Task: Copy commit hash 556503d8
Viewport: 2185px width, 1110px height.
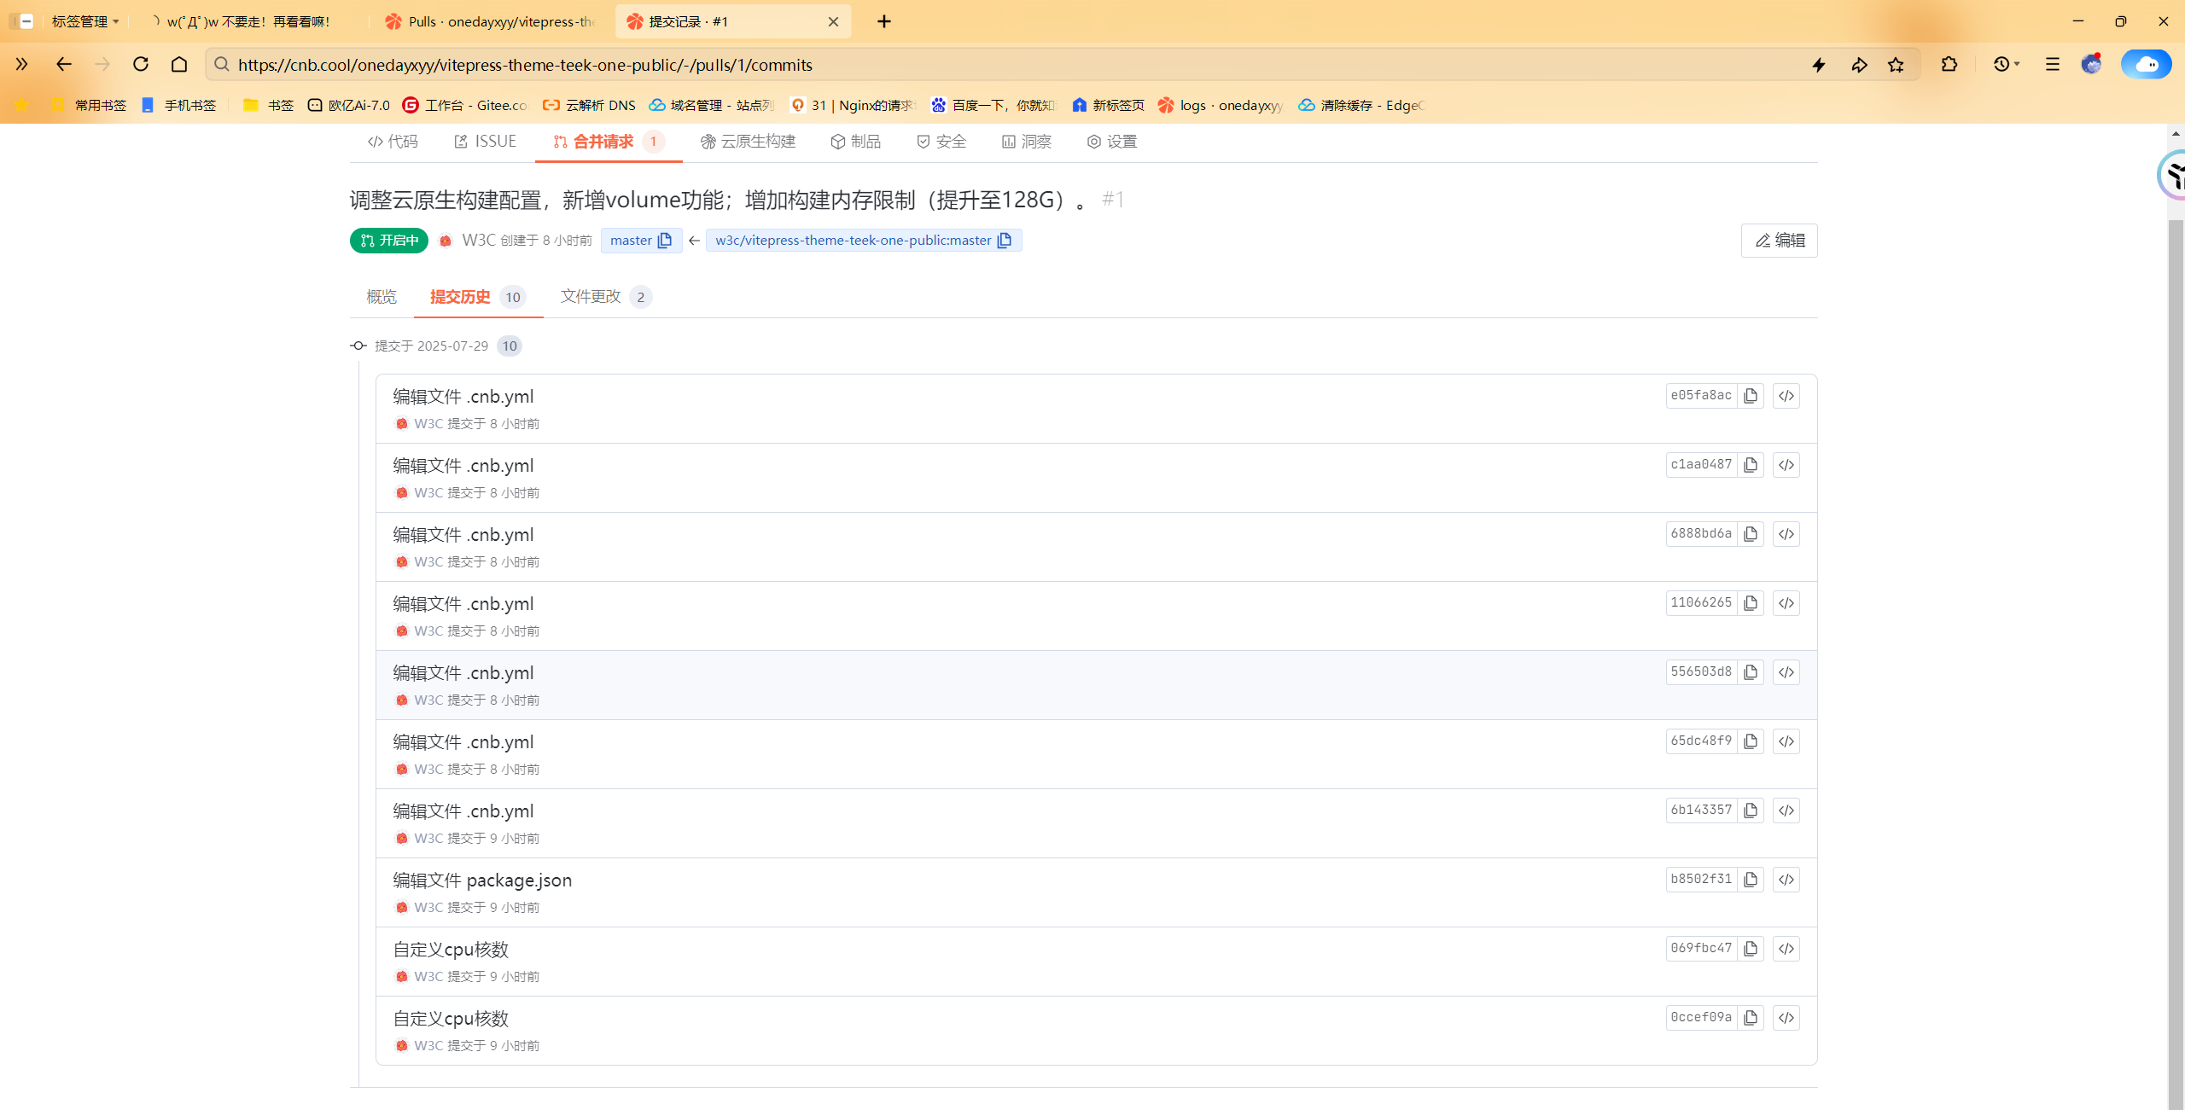Action: pos(1751,672)
